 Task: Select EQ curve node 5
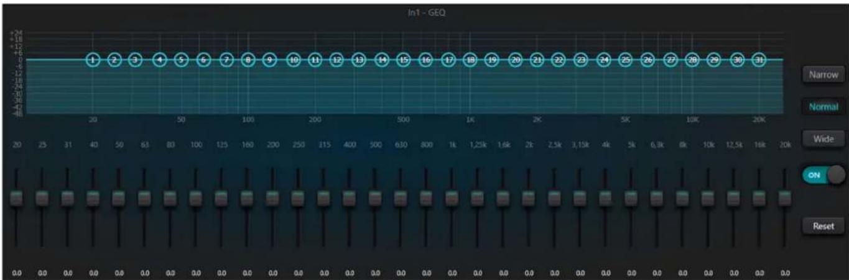click(x=181, y=60)
